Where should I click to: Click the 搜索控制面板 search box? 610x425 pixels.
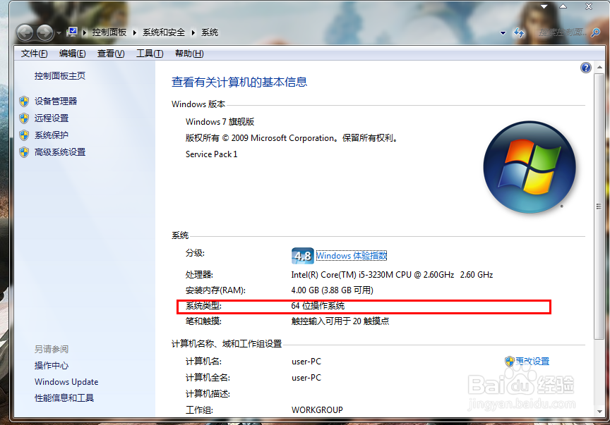(x=562, y=32)
